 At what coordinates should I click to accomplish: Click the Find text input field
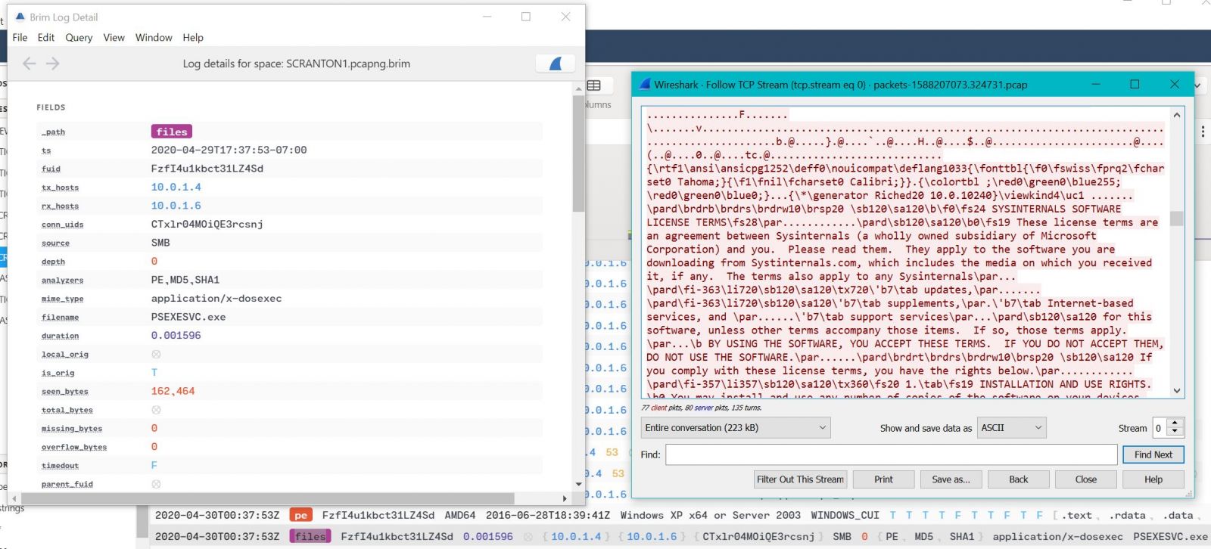tap(892, 454)
